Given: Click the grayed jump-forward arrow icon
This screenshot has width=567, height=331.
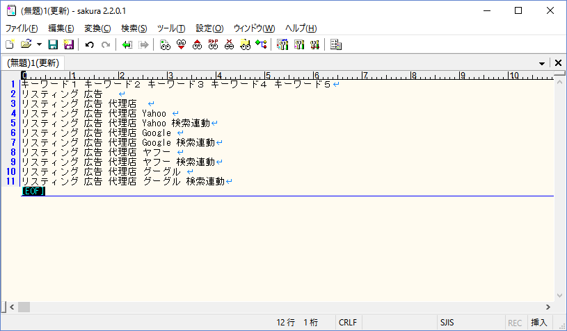Looking at the screenshot, I should (143, 44).
